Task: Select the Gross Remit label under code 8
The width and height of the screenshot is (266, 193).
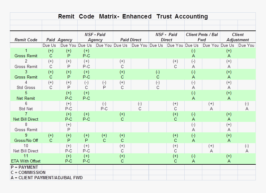Action: pyautogui.click(x=26, y=130)
